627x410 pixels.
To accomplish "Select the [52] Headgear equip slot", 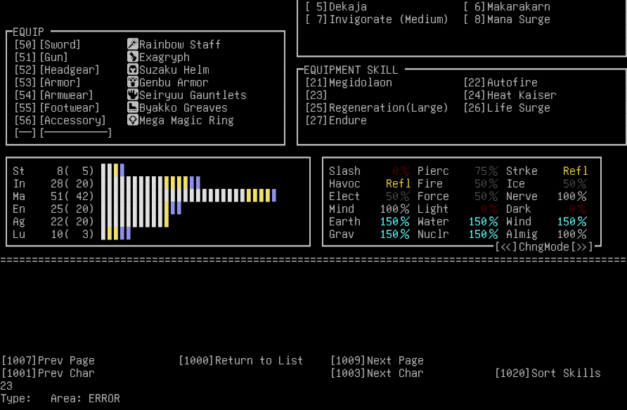I will pos(57,70).
